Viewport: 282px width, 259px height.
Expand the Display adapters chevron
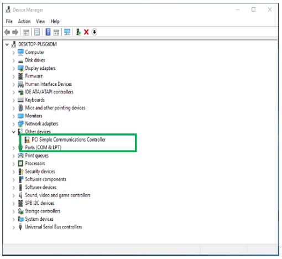[x=14, y=69]
